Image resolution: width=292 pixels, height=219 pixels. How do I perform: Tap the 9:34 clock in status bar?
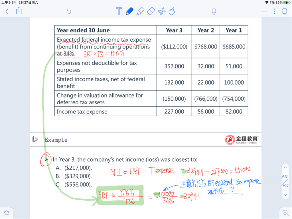[x=9, y=2]
